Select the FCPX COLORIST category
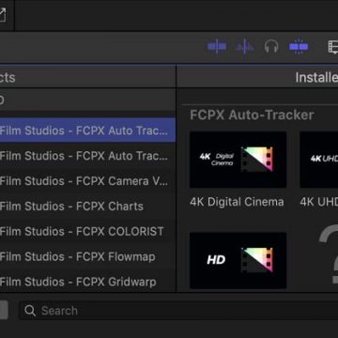 coord(87,231)
